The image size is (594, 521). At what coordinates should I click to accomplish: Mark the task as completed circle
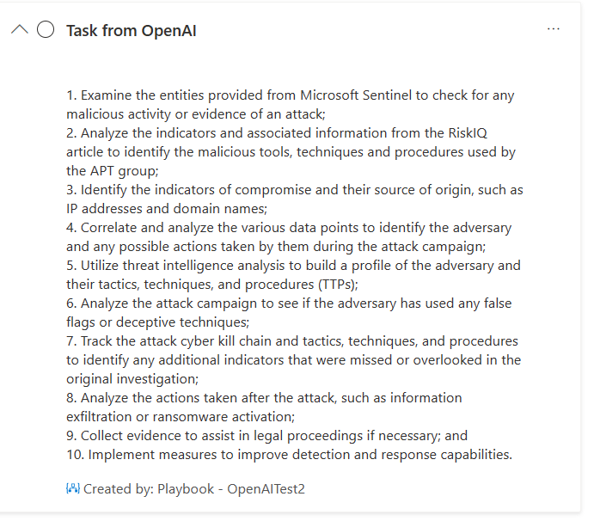[x=46, y=29]
